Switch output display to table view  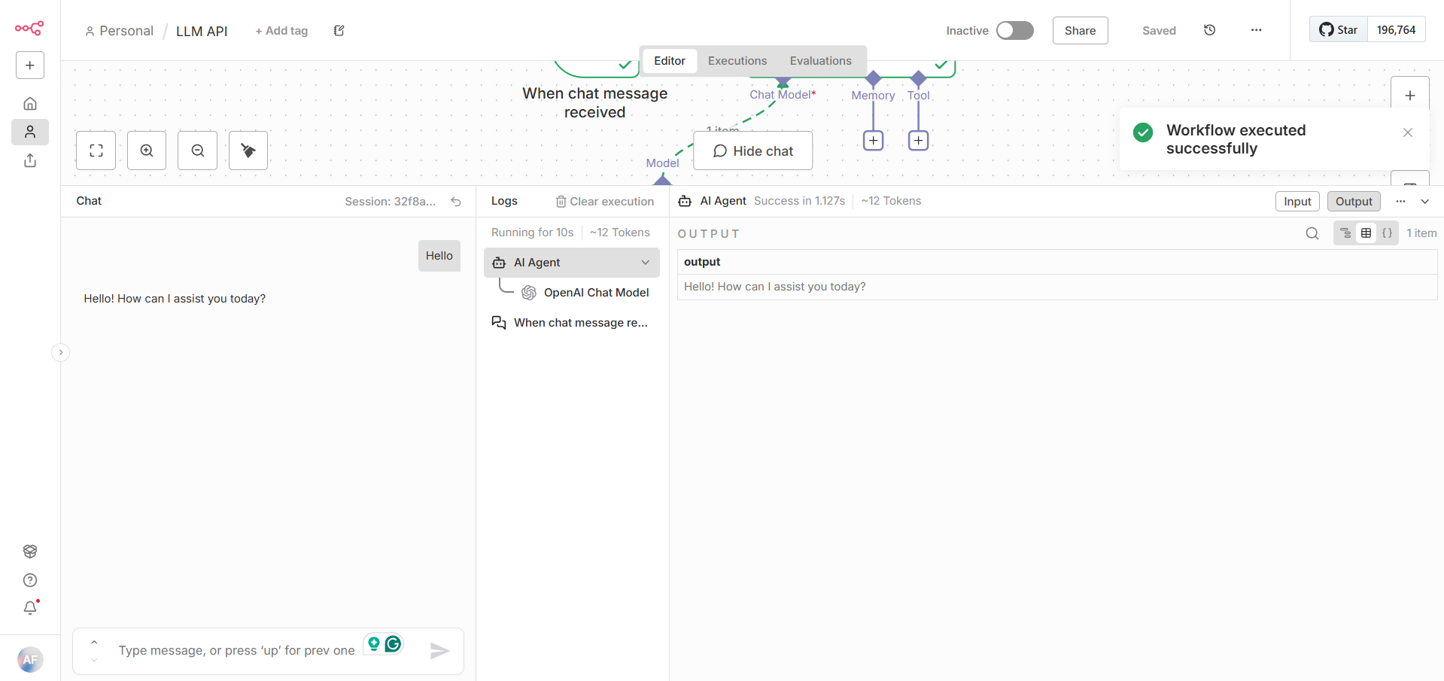1366,233
